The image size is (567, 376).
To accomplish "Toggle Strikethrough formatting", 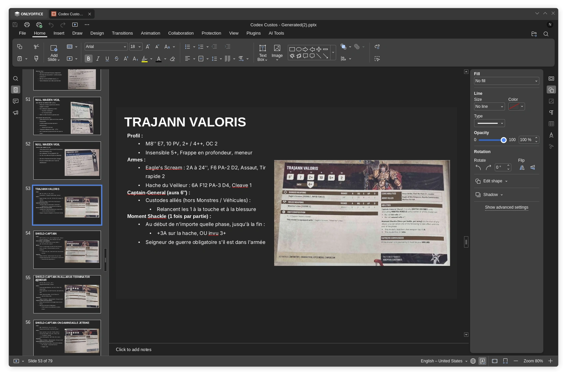I will coord(117,59).
